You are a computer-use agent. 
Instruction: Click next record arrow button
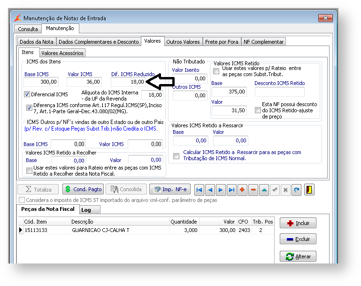221,190
